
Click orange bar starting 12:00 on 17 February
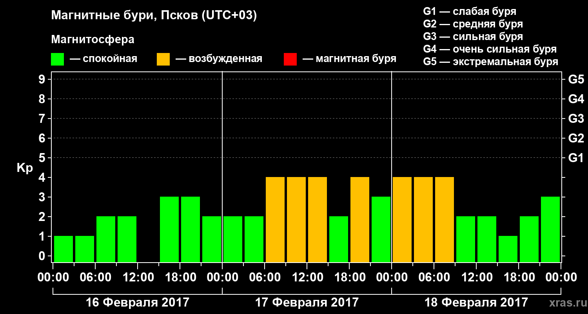(x=318, y=219)
